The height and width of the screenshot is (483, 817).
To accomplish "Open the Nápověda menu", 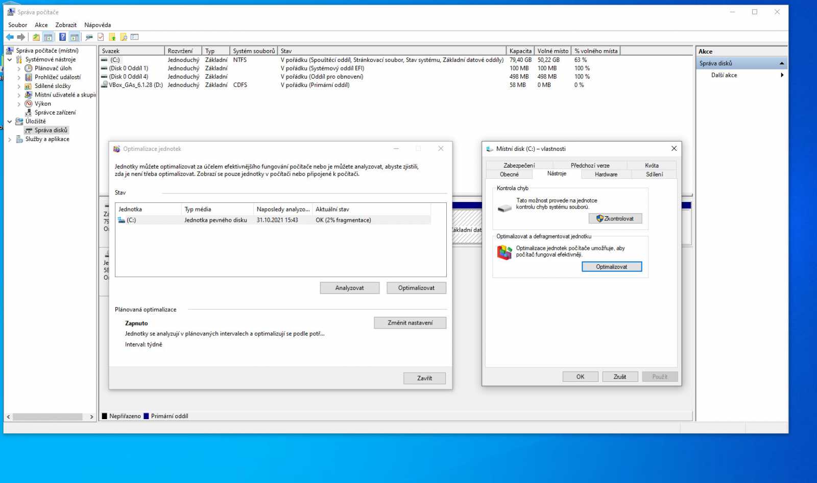I will pos(98,25).
